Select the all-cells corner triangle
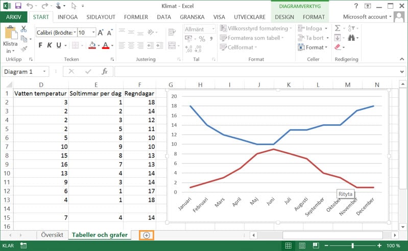 (x=9, y=85)
